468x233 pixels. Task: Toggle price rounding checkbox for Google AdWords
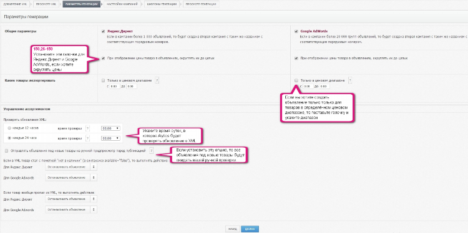click(x=296, y=59)
